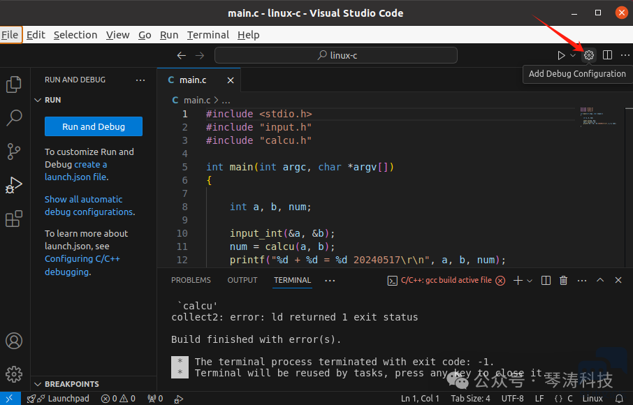Open the Extensions view

pyautogui.click(x=14, y=219)
